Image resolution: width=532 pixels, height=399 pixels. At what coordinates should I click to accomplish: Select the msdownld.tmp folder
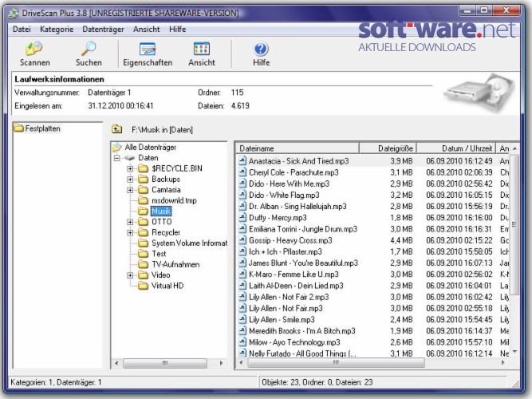pyautogui.click(x=174, y=200)
